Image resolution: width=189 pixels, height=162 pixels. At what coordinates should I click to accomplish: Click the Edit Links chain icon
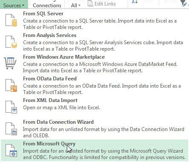(90, 4)
